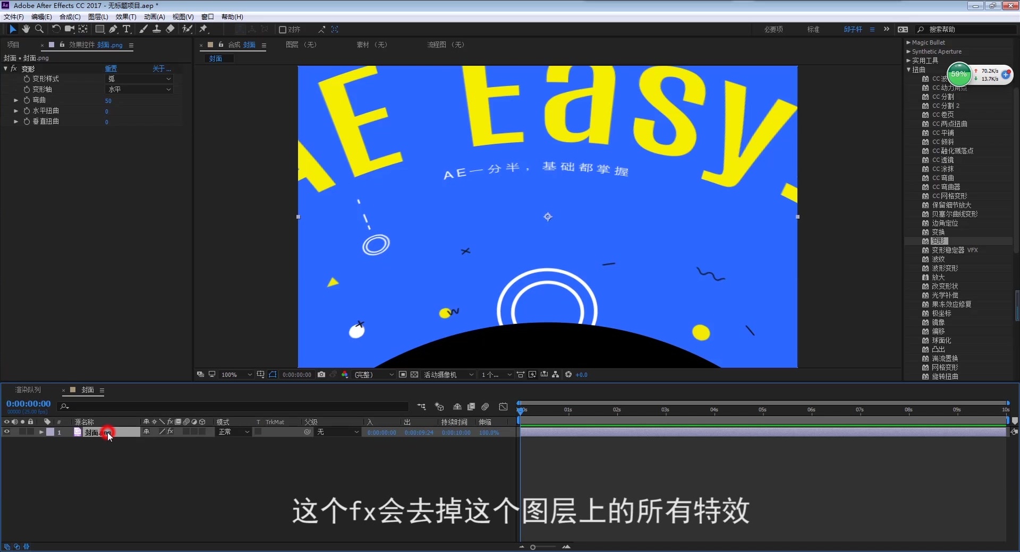1020x552 pixels.
Task: Expand the Magic Bullet effects category
Action: (x=908, y=42)
